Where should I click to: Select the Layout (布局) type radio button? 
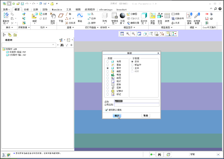[108, 61]
